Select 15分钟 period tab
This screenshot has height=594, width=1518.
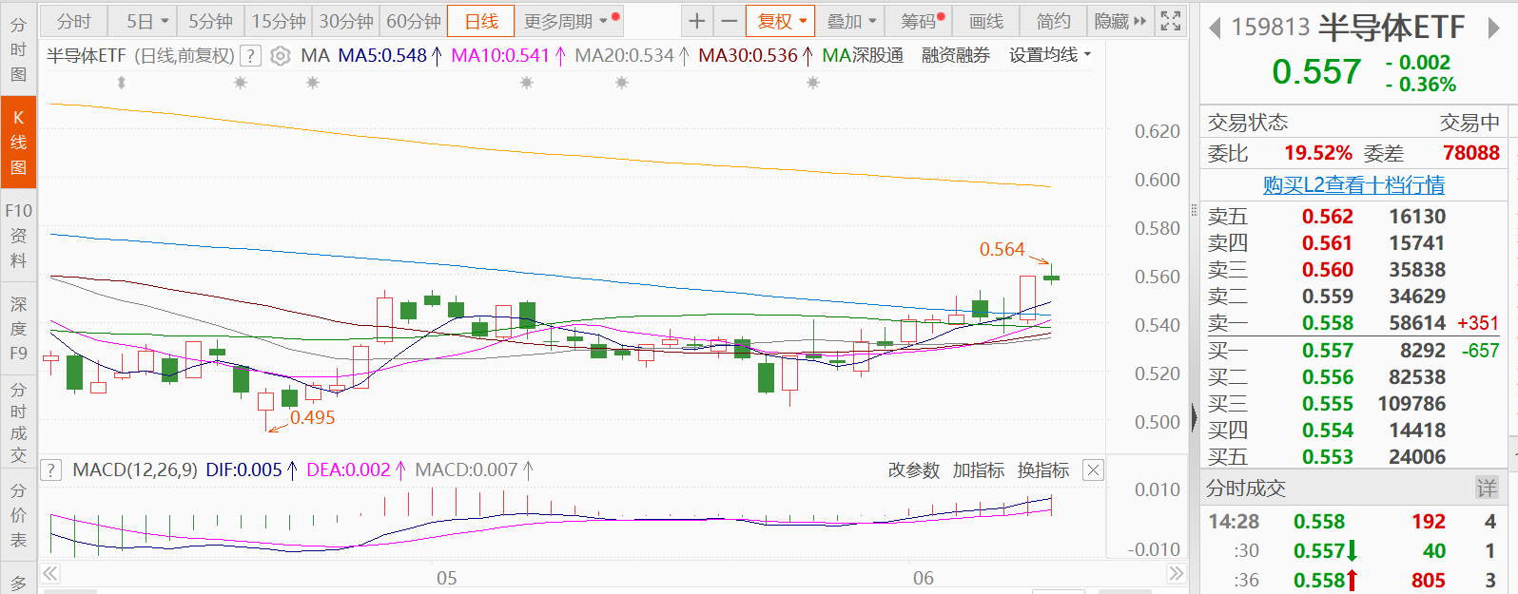279,21
